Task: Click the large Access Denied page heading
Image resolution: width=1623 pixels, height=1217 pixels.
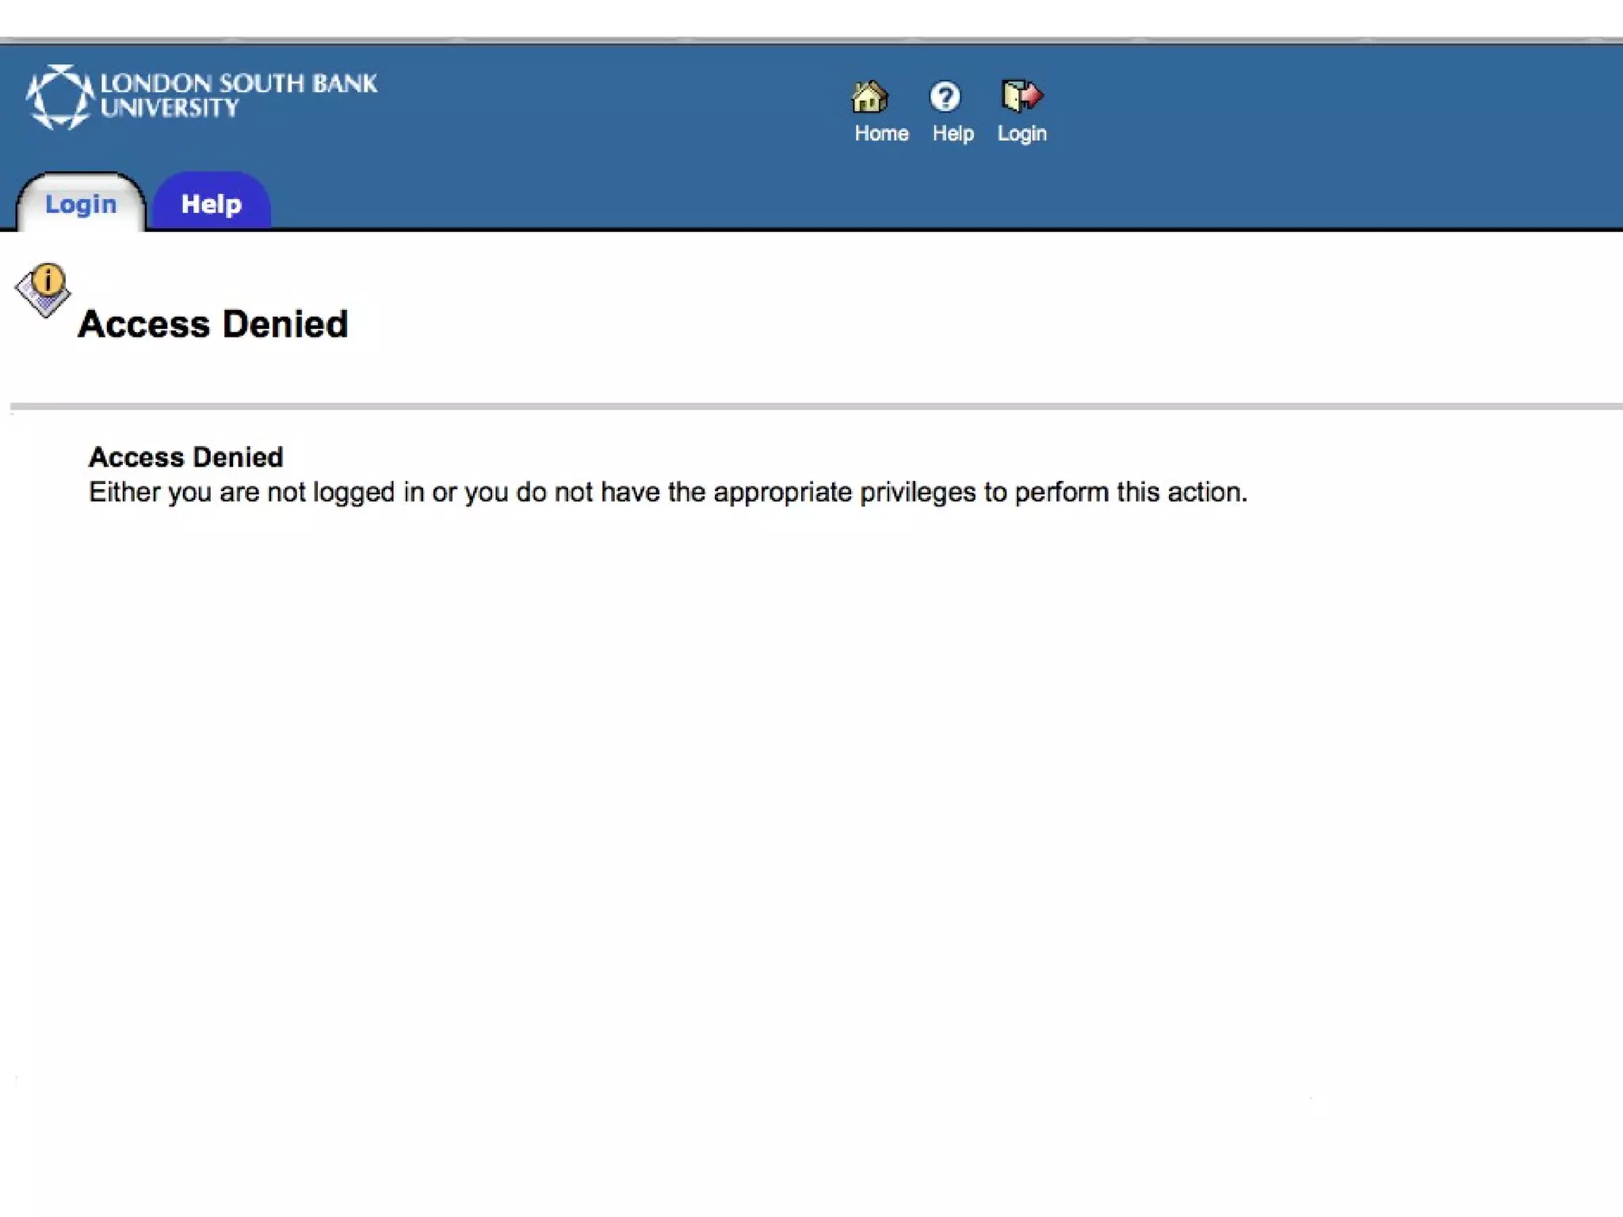Action: (x=212, y=324)
